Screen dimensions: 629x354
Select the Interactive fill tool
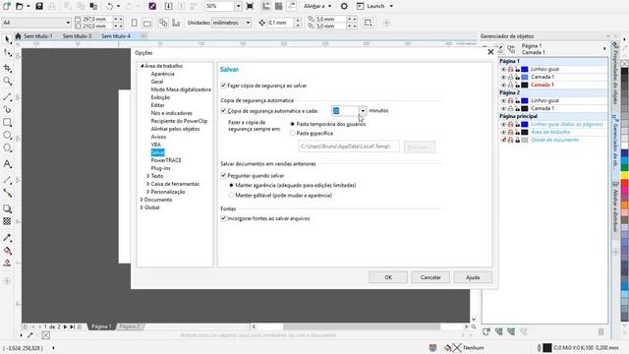7,251
